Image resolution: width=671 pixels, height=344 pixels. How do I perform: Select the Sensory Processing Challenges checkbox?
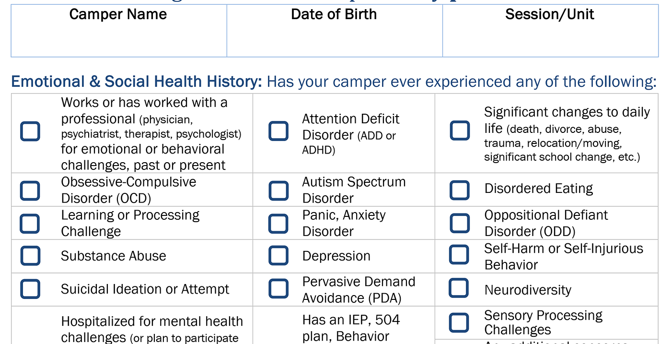coord(459,323)
